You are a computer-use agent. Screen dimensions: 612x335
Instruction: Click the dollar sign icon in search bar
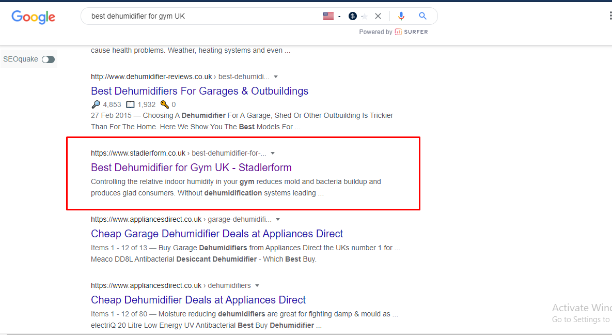coord(353,16)
